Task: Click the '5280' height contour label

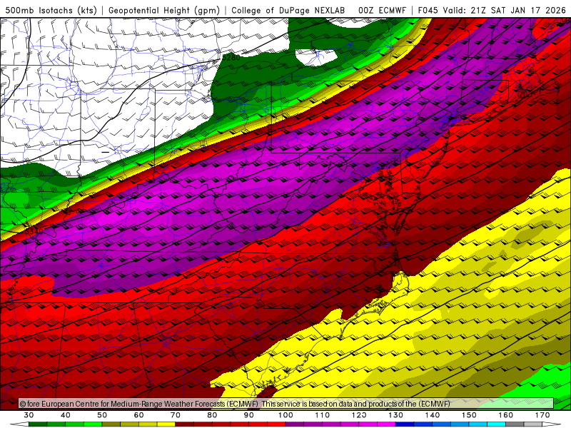Action: click(231, 58)
